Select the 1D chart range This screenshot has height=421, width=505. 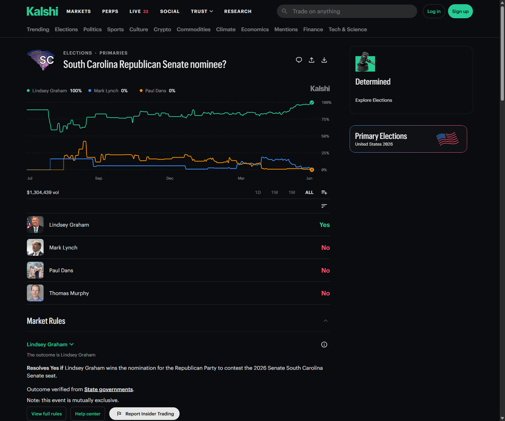click(258, 192)
